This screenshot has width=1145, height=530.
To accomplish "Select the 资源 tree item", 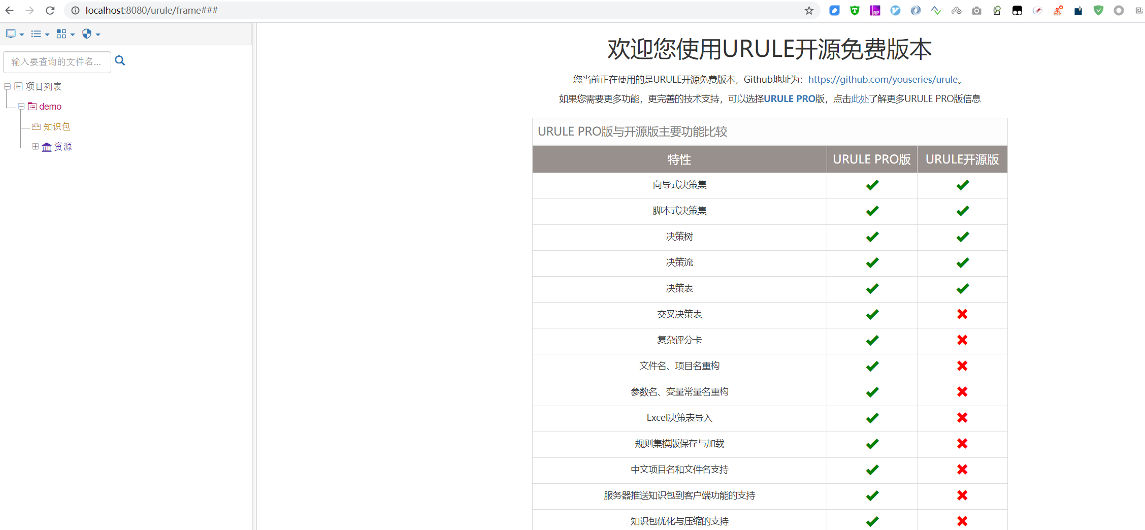I will pyautogui.click(x=63, y=147).
